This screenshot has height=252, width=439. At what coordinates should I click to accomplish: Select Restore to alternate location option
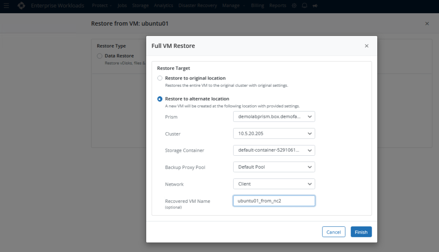pyautogui.click(x=160, y=99)
